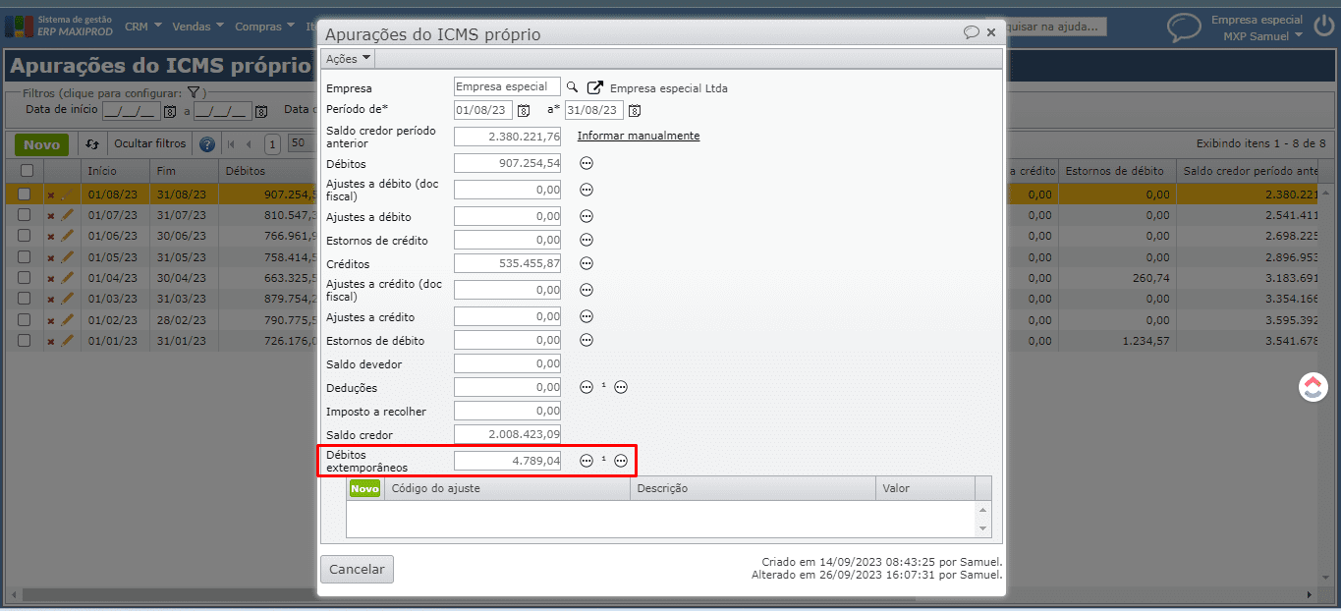Click the Estornos de débito column header in list
The image size is (1341, 611).
(1117, 171)
